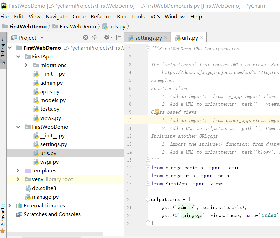Select the urls.py editor tab
Viewport: 280px width, 238px height.
point(189,38)
